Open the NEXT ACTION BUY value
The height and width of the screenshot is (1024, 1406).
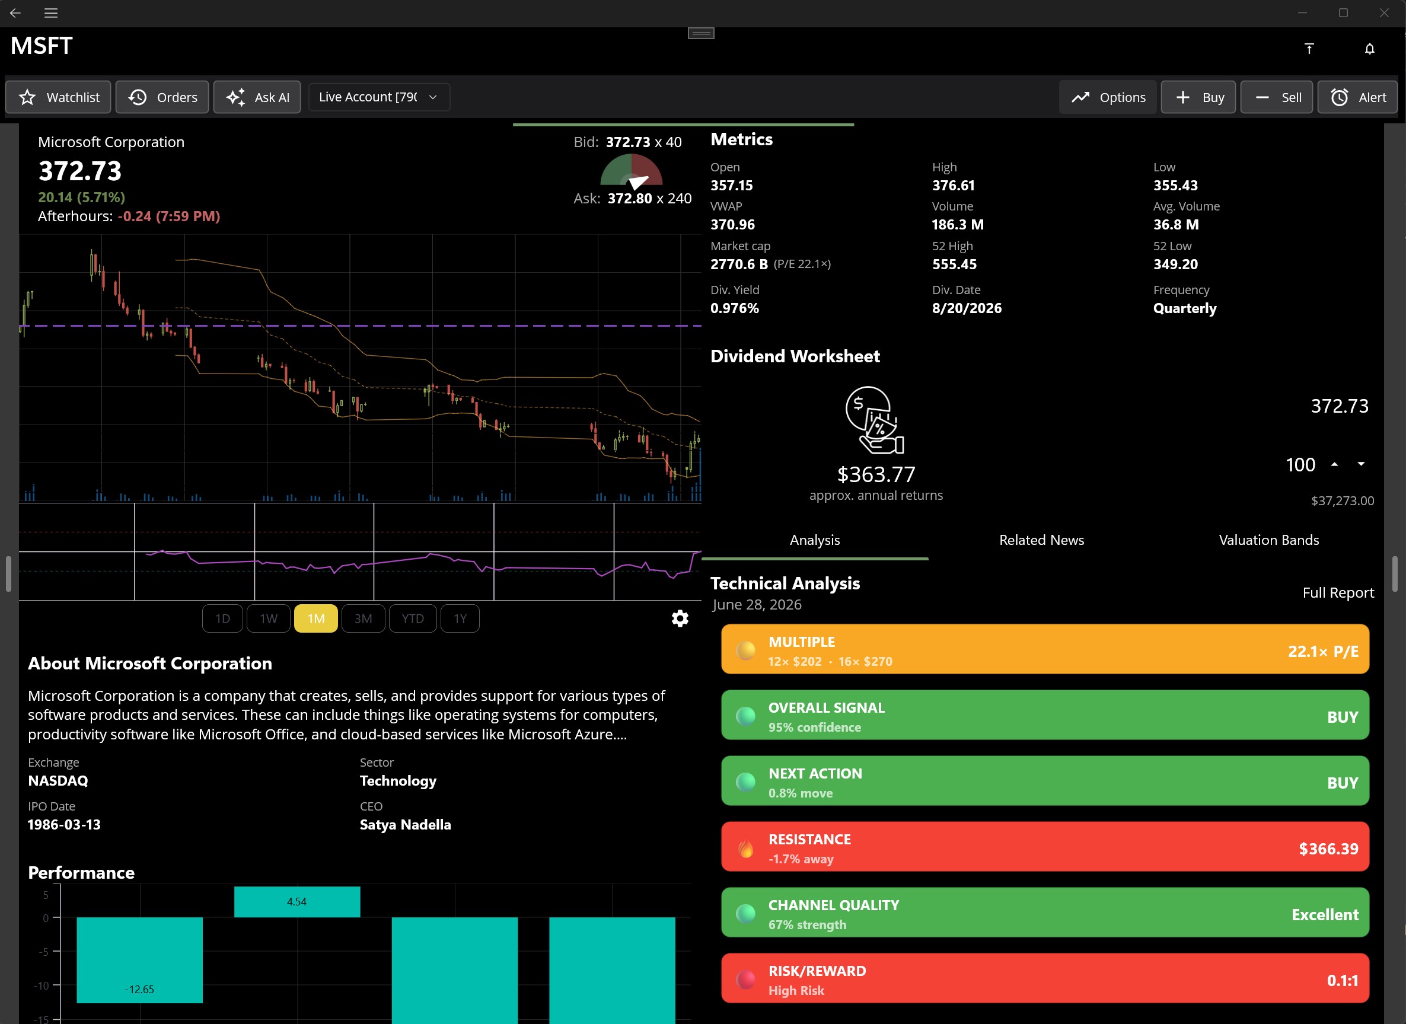pyautogui.click(x=1342, y=783)
